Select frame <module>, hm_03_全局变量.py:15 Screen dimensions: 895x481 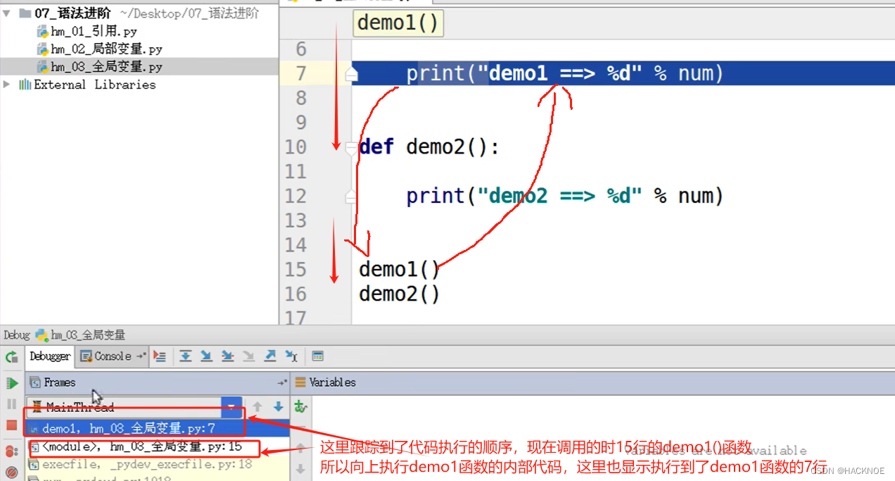pyautogui.click(x=158, y=447)
